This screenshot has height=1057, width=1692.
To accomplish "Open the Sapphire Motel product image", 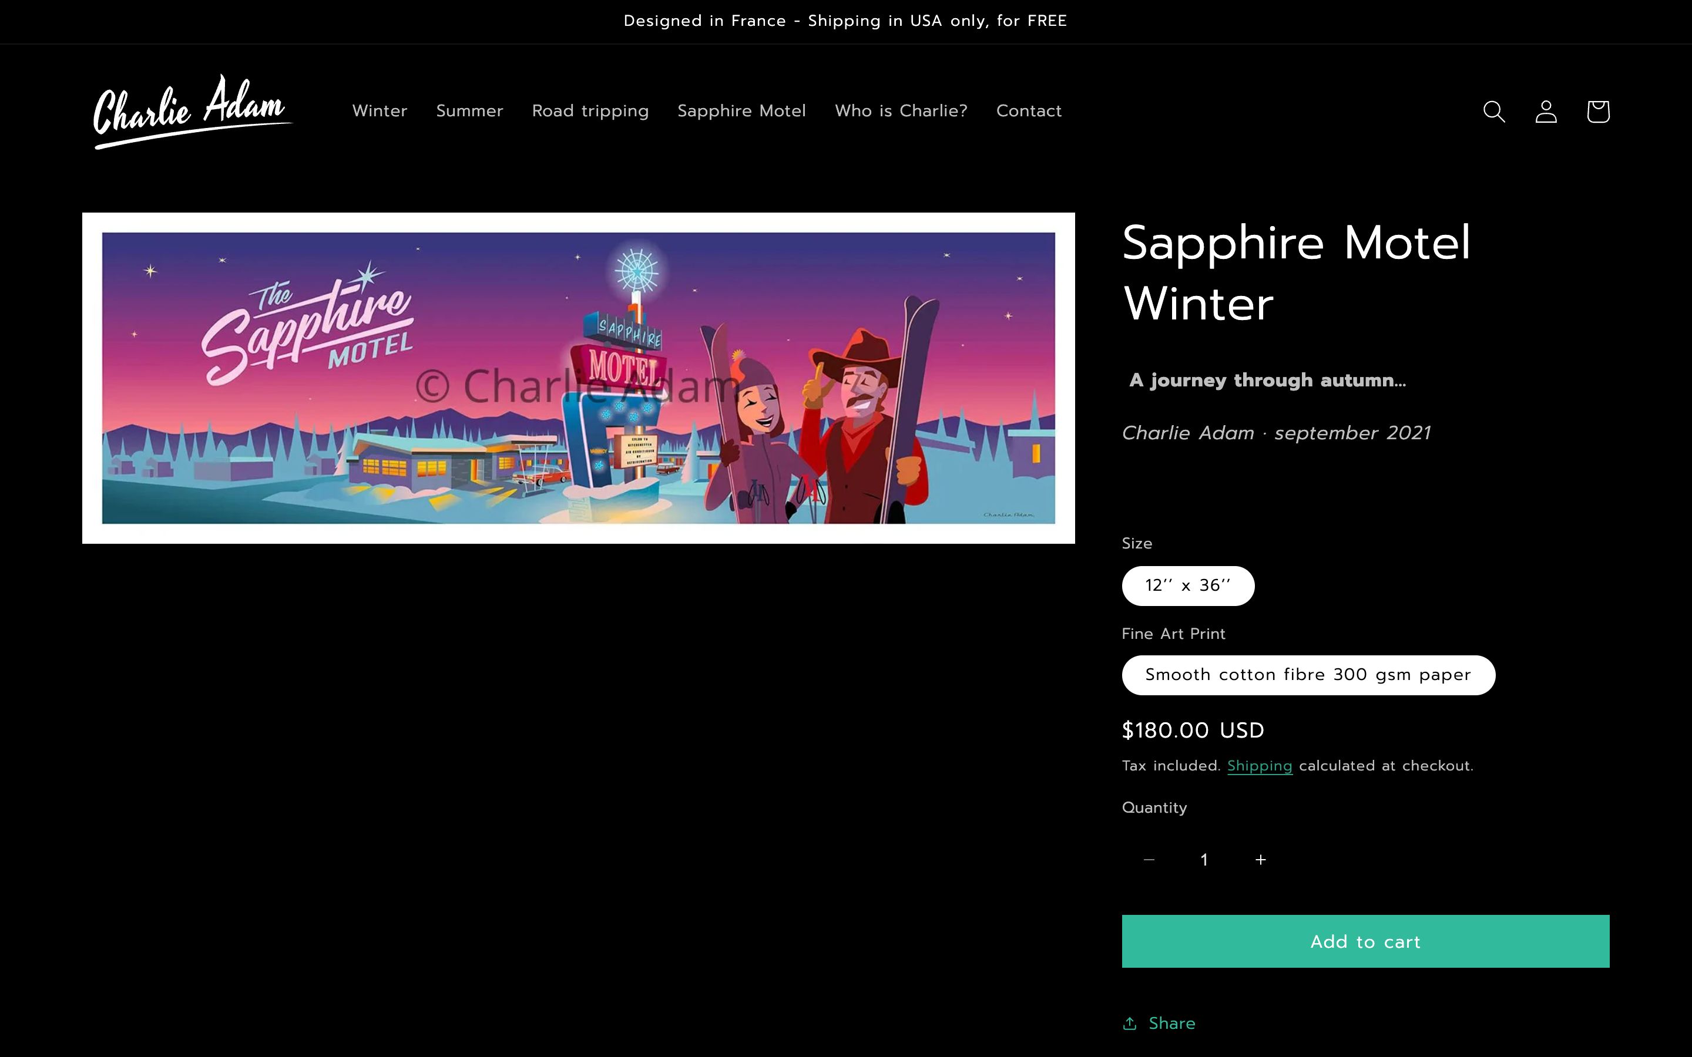I will [x=578, y=378].
